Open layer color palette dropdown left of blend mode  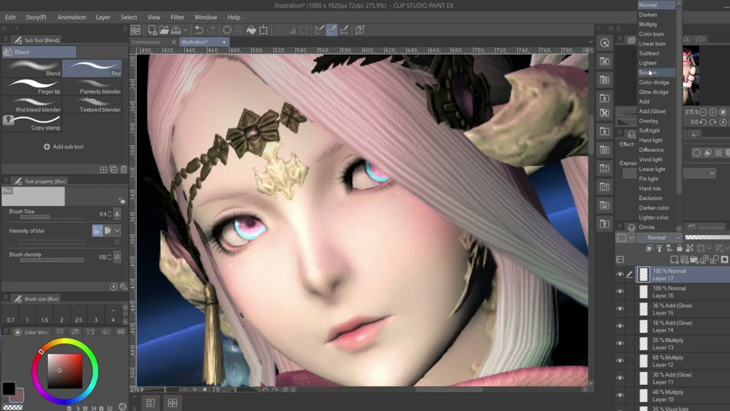(x=626, y=237)
